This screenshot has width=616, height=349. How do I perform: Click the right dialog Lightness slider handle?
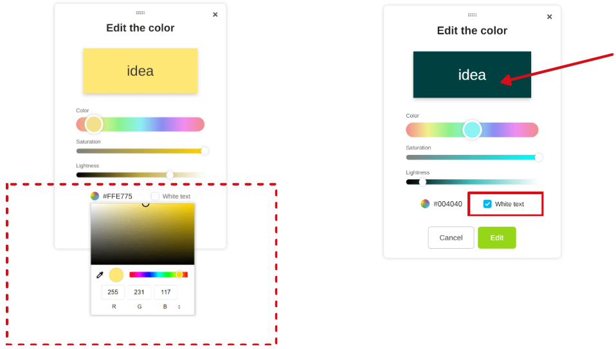point(422,182)
